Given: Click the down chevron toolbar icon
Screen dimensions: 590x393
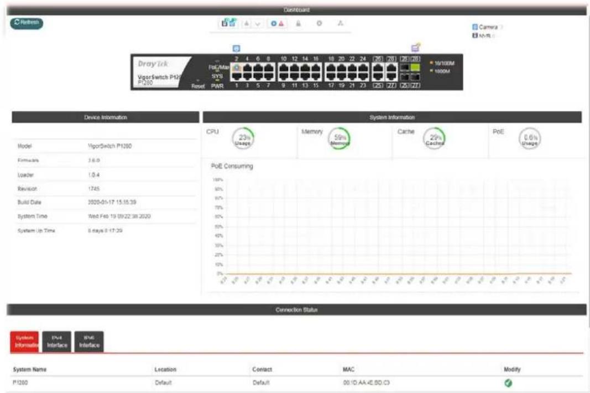Looking at the screenshot, I should click(258, 24).
